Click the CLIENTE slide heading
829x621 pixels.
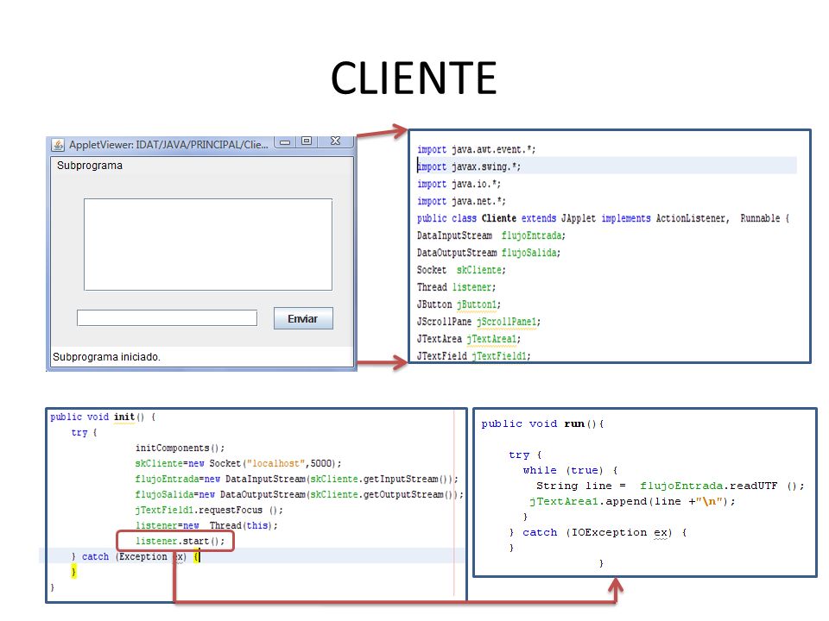pos(414,78)
